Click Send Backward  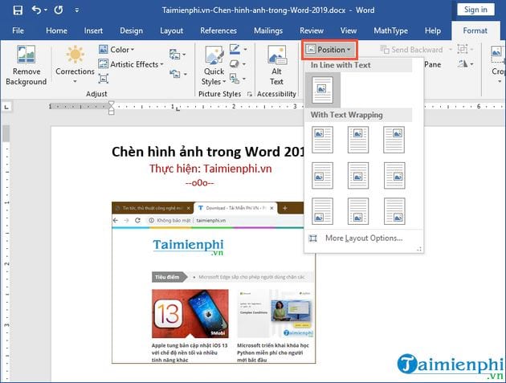tap(412, 49)
